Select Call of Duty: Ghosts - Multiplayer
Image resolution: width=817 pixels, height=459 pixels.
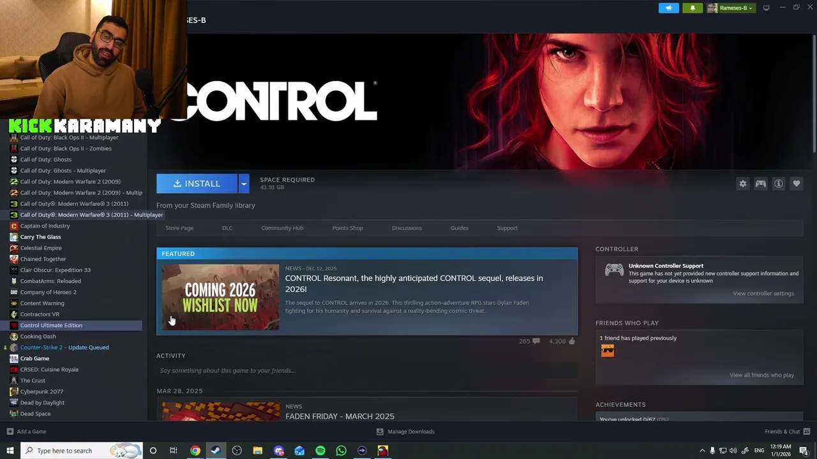click(x=63, y=170)
